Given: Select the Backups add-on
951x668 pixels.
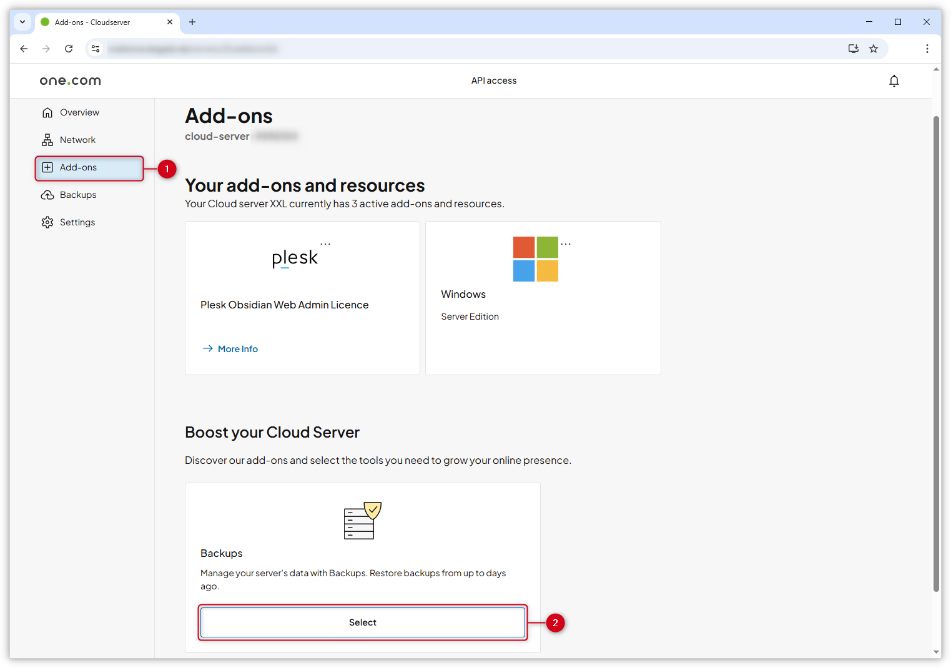Looking at the screenshot, I should coord(362,622).
